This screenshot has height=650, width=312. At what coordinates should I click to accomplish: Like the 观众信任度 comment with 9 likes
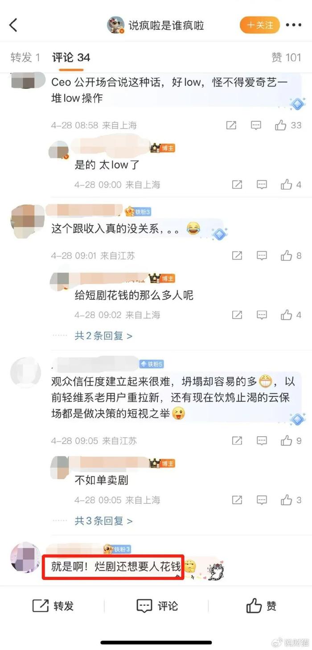click(x=291, y=441)
